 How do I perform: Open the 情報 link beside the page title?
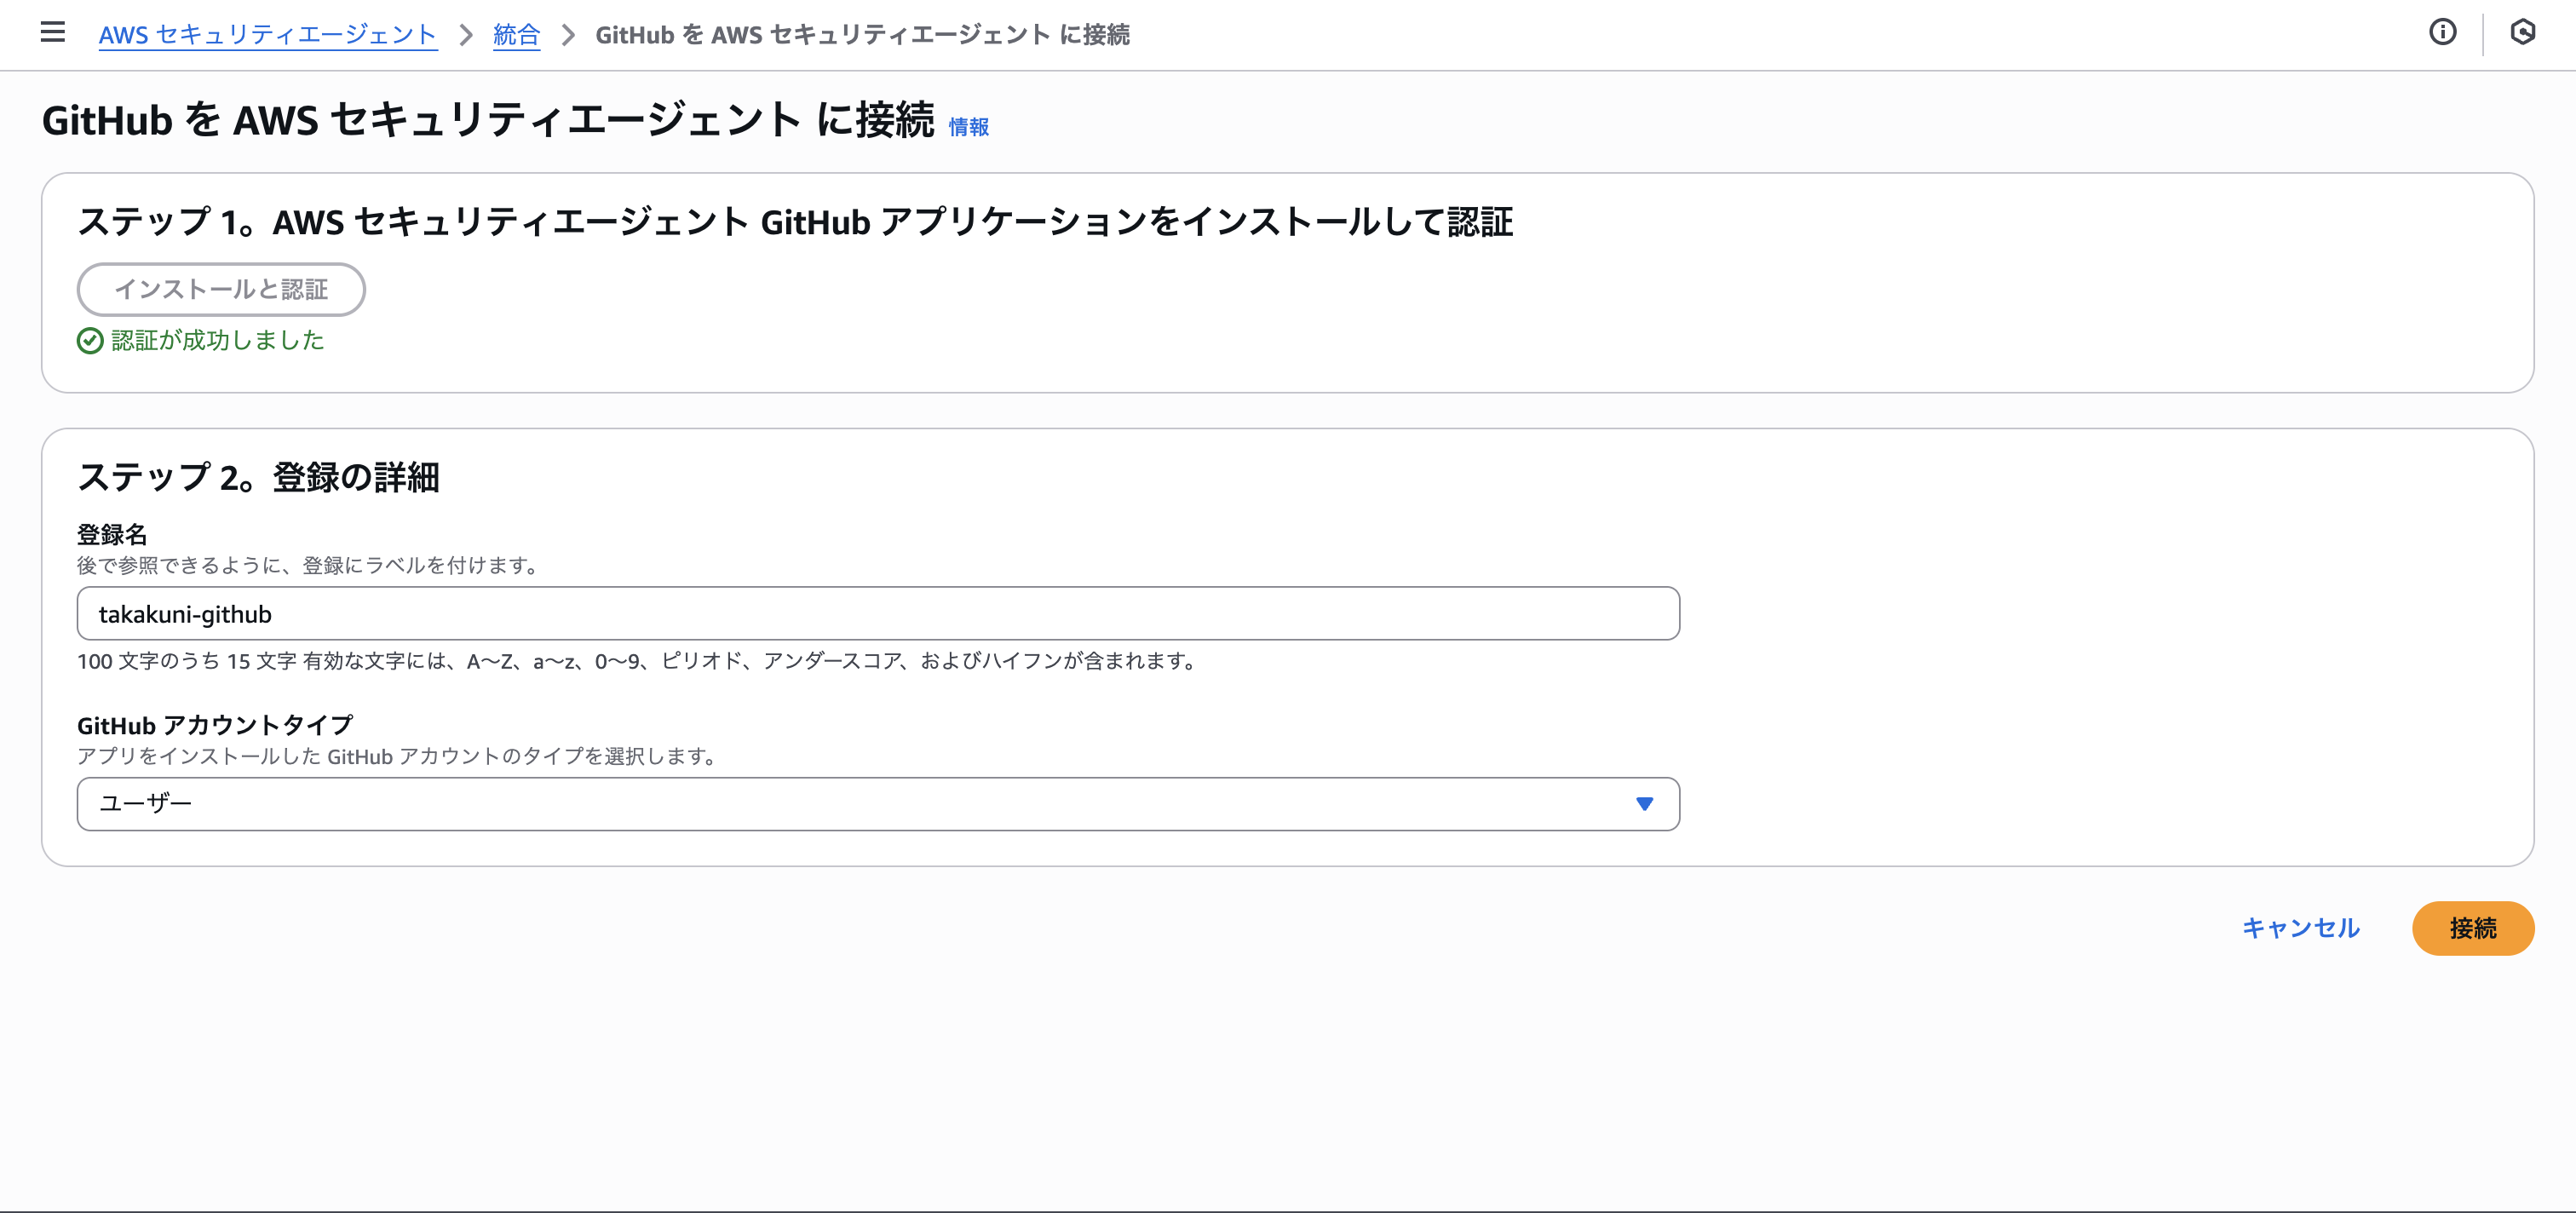968,127
